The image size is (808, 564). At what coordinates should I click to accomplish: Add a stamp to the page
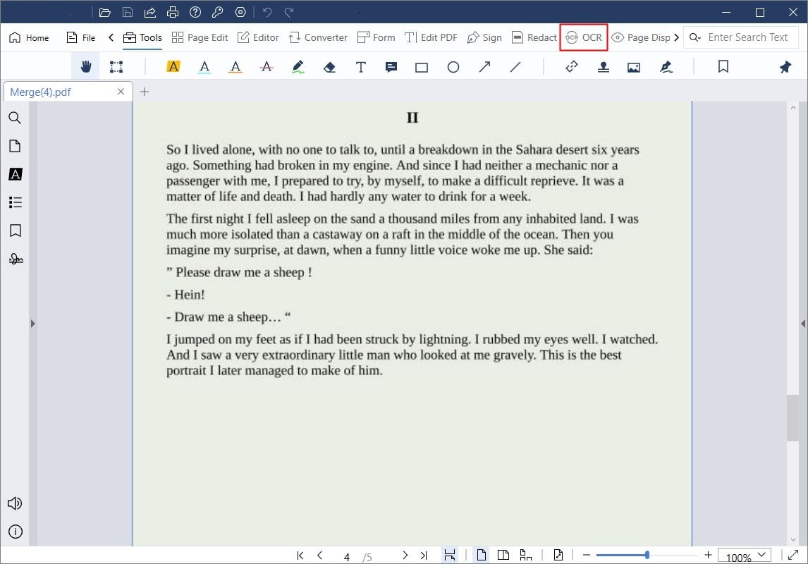click(x=603, y=67)
